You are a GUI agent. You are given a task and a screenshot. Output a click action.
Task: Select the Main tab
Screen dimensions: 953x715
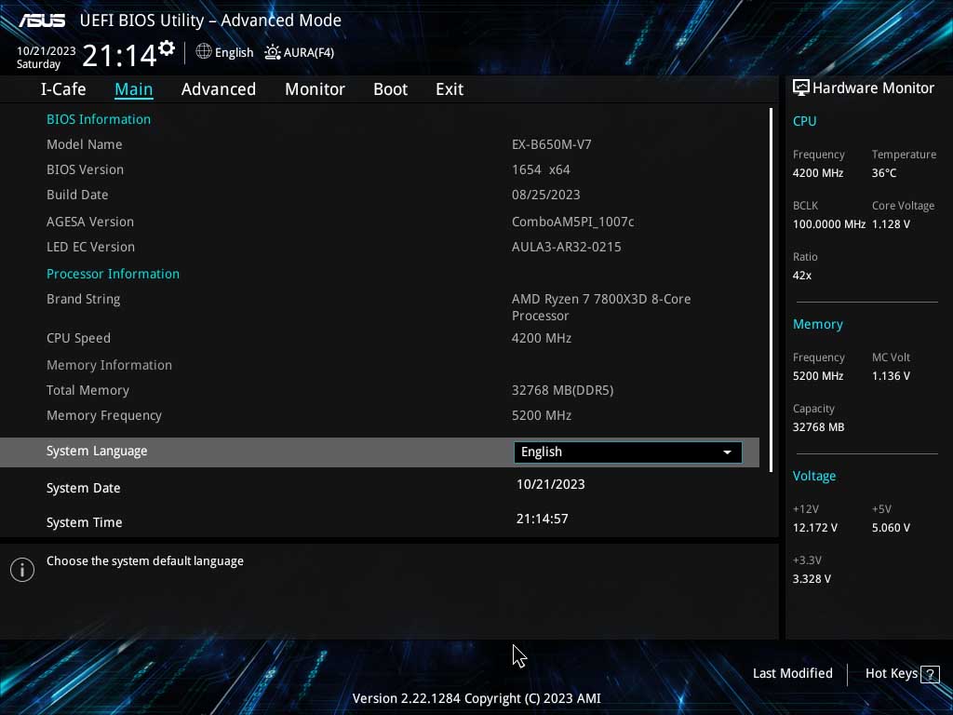[x=134, y=89]
